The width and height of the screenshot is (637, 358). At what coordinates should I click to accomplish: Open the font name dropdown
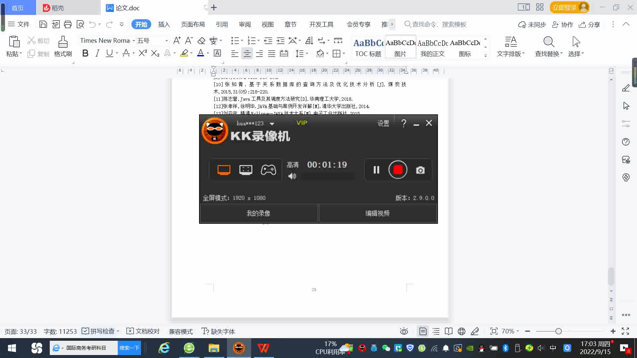point(134,40)
